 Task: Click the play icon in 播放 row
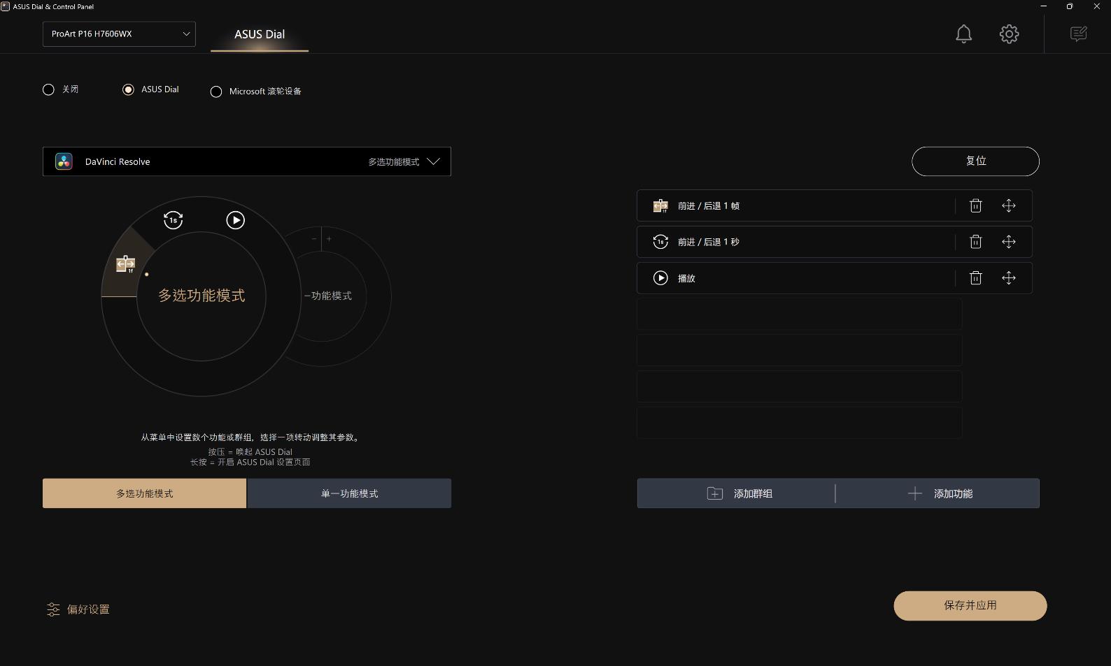(660, 278)
